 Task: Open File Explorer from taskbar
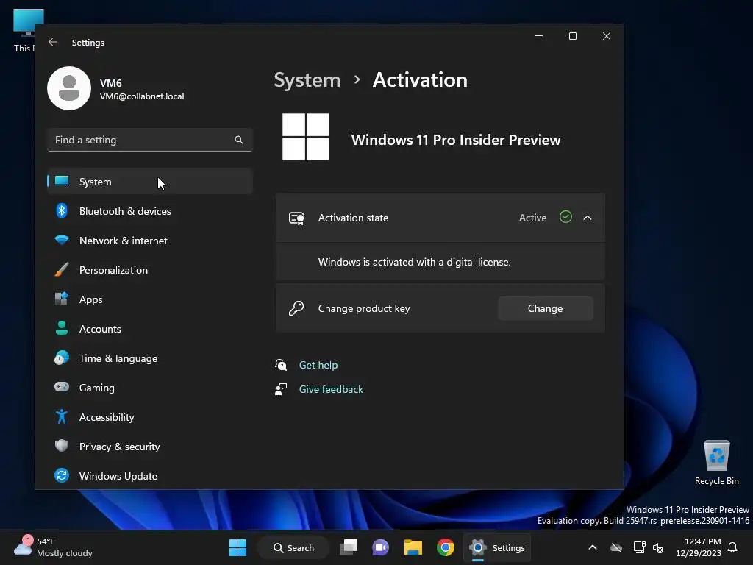tap(413, 547)
